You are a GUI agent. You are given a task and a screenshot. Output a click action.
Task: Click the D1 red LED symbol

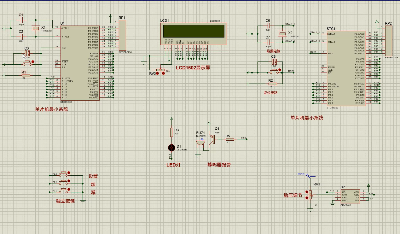point(171,147)
